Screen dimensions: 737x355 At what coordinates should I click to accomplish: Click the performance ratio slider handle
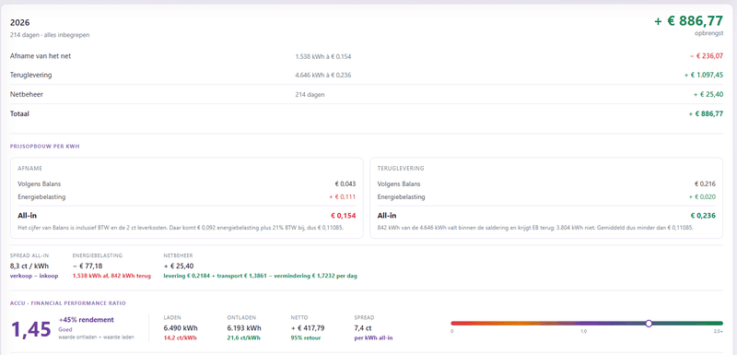click(649, 324)
